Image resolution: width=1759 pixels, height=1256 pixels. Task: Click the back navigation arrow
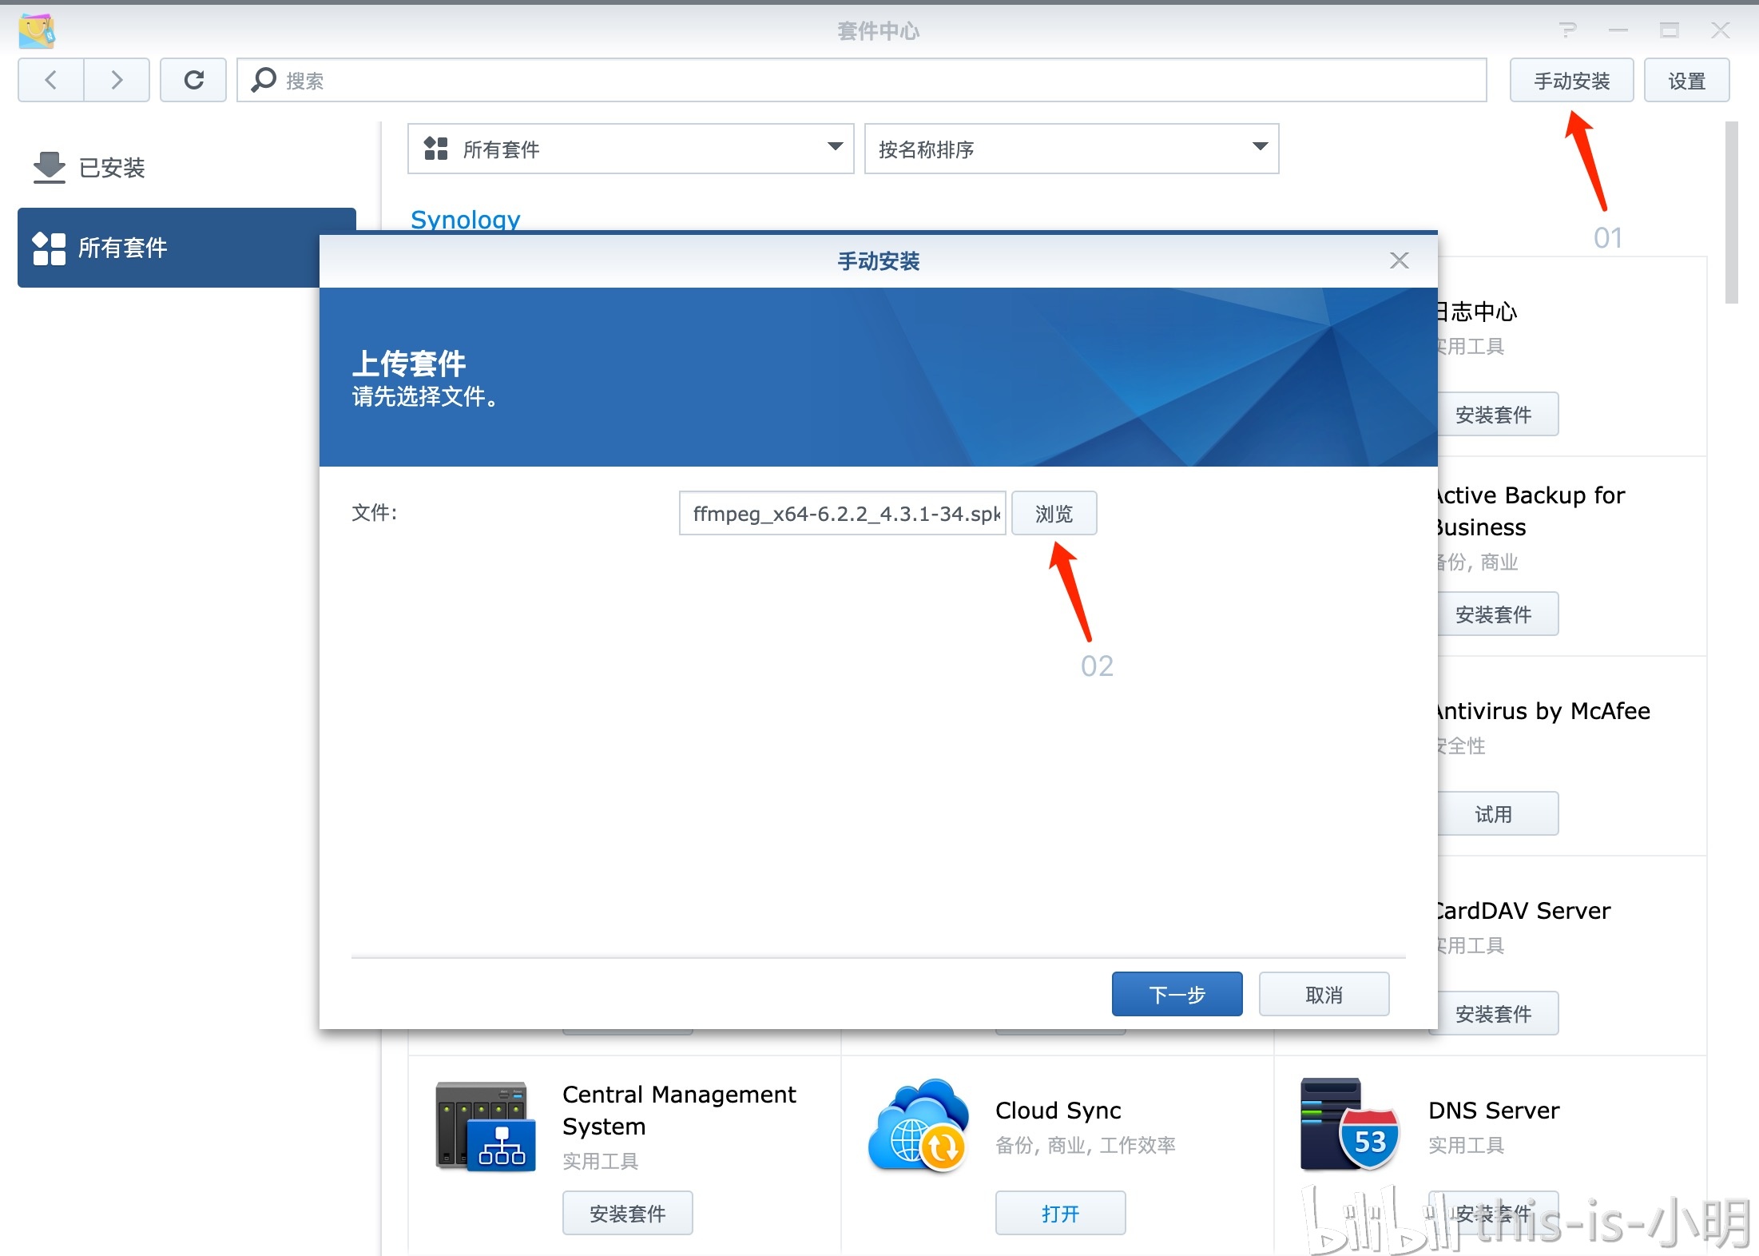51,80
